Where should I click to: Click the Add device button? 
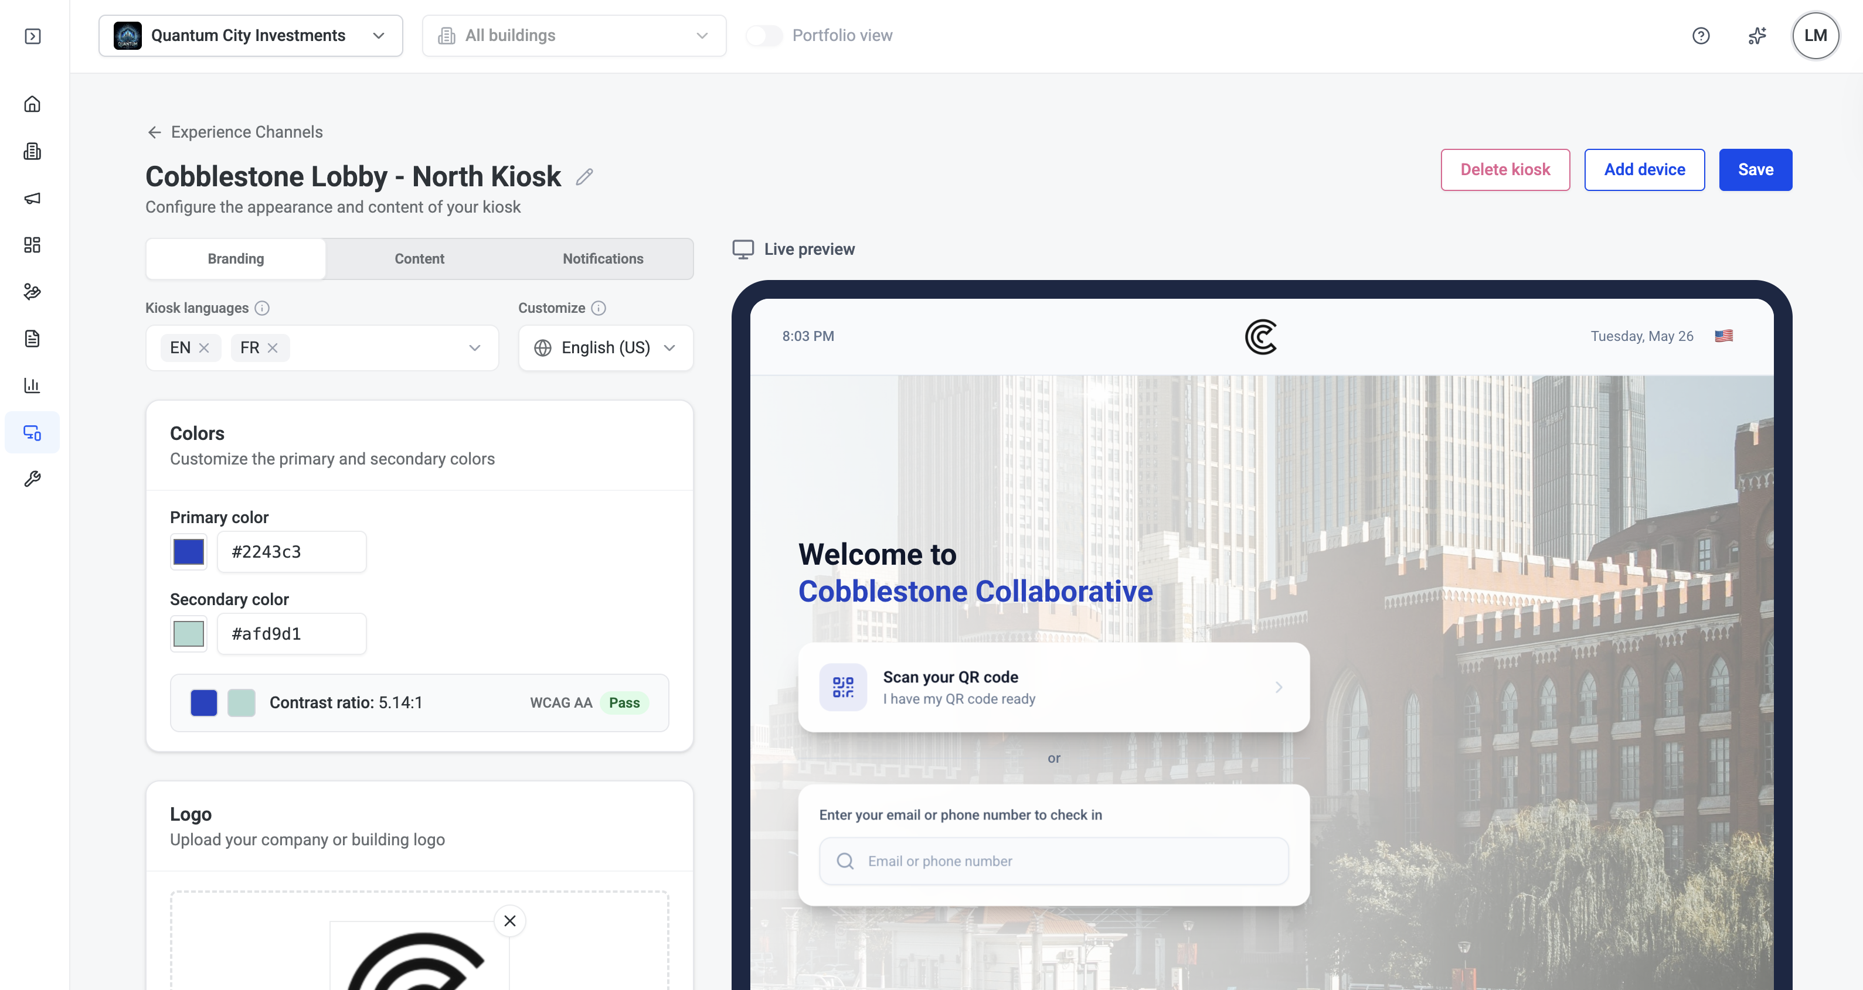click(1644, 170)
